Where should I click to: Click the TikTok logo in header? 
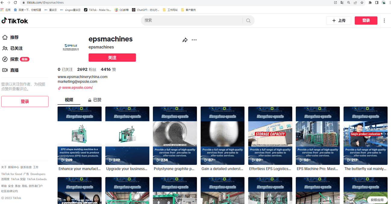click(14, 21)
